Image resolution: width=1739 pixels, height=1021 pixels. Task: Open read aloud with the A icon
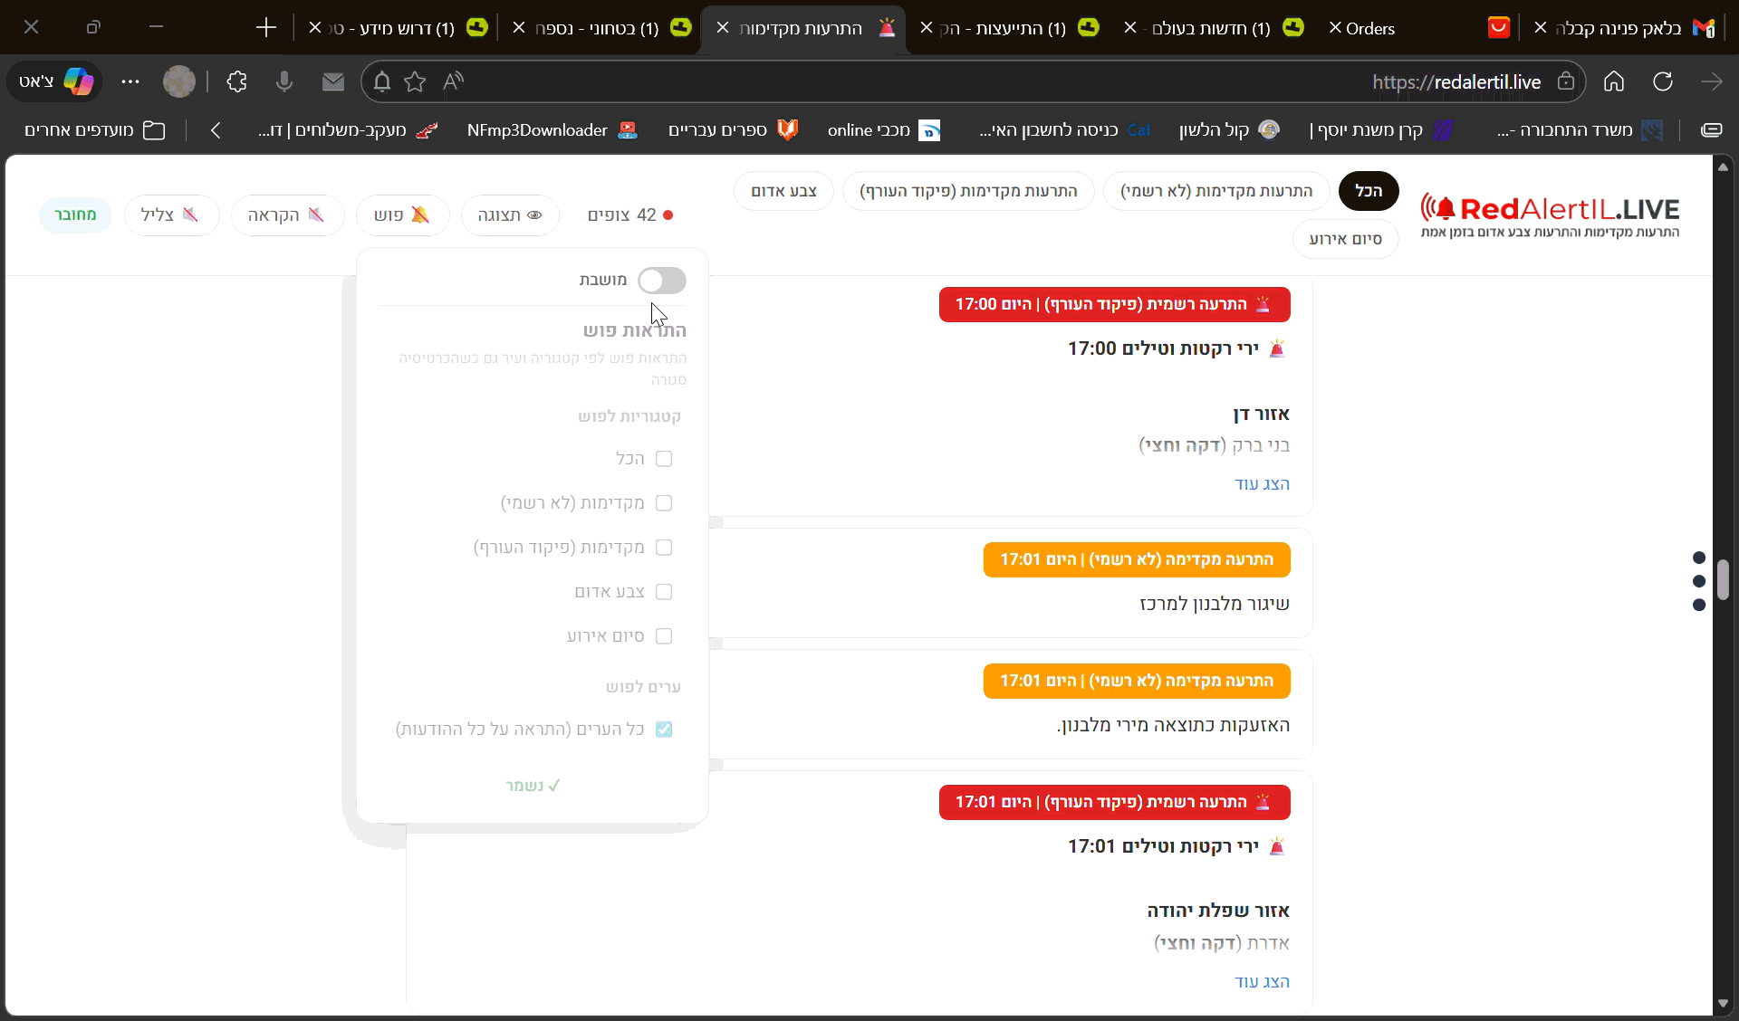coord(453,81)
